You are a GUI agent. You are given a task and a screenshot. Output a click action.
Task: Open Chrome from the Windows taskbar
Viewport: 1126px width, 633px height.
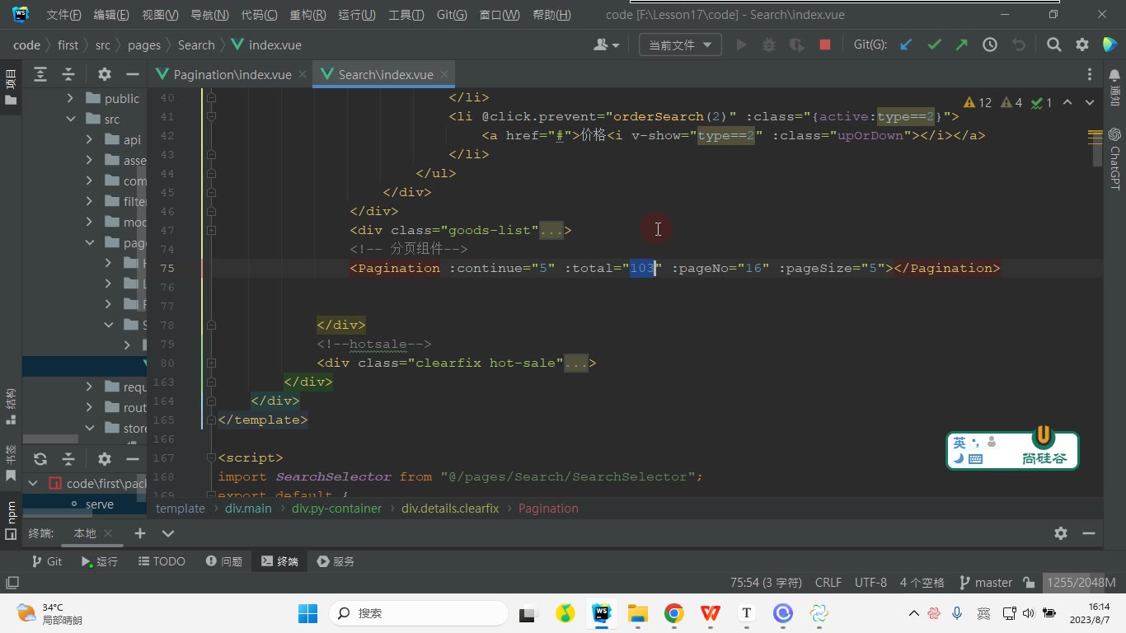(x=674, y=613)
